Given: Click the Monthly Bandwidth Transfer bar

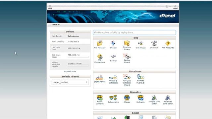Looking at the screenshot, I should point(78,65).
